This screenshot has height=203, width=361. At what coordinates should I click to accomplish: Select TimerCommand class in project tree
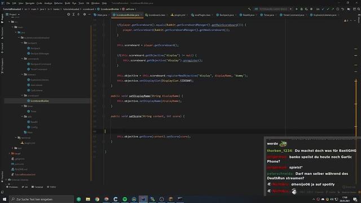tap(37, 69)
